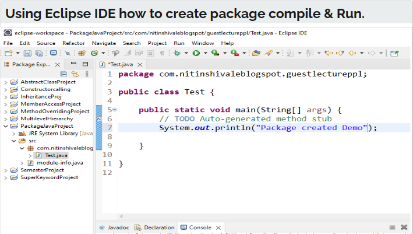413x234 pixels.
Task: Open the File menu
Action: click(8, 43)
